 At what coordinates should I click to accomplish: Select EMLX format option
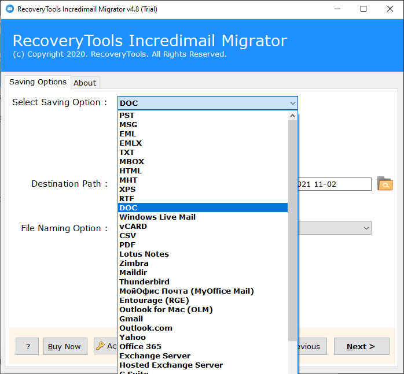pos(203,143)
